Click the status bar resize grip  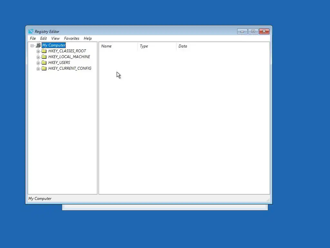pyautogui.click(x=268, y=200)
